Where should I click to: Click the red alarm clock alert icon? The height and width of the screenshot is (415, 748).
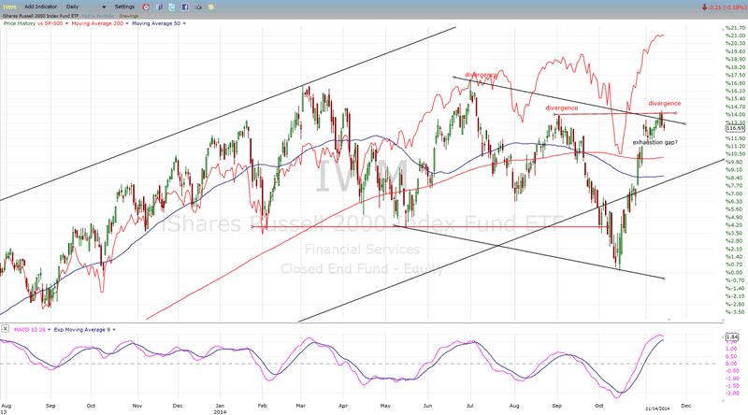point(146,7)
